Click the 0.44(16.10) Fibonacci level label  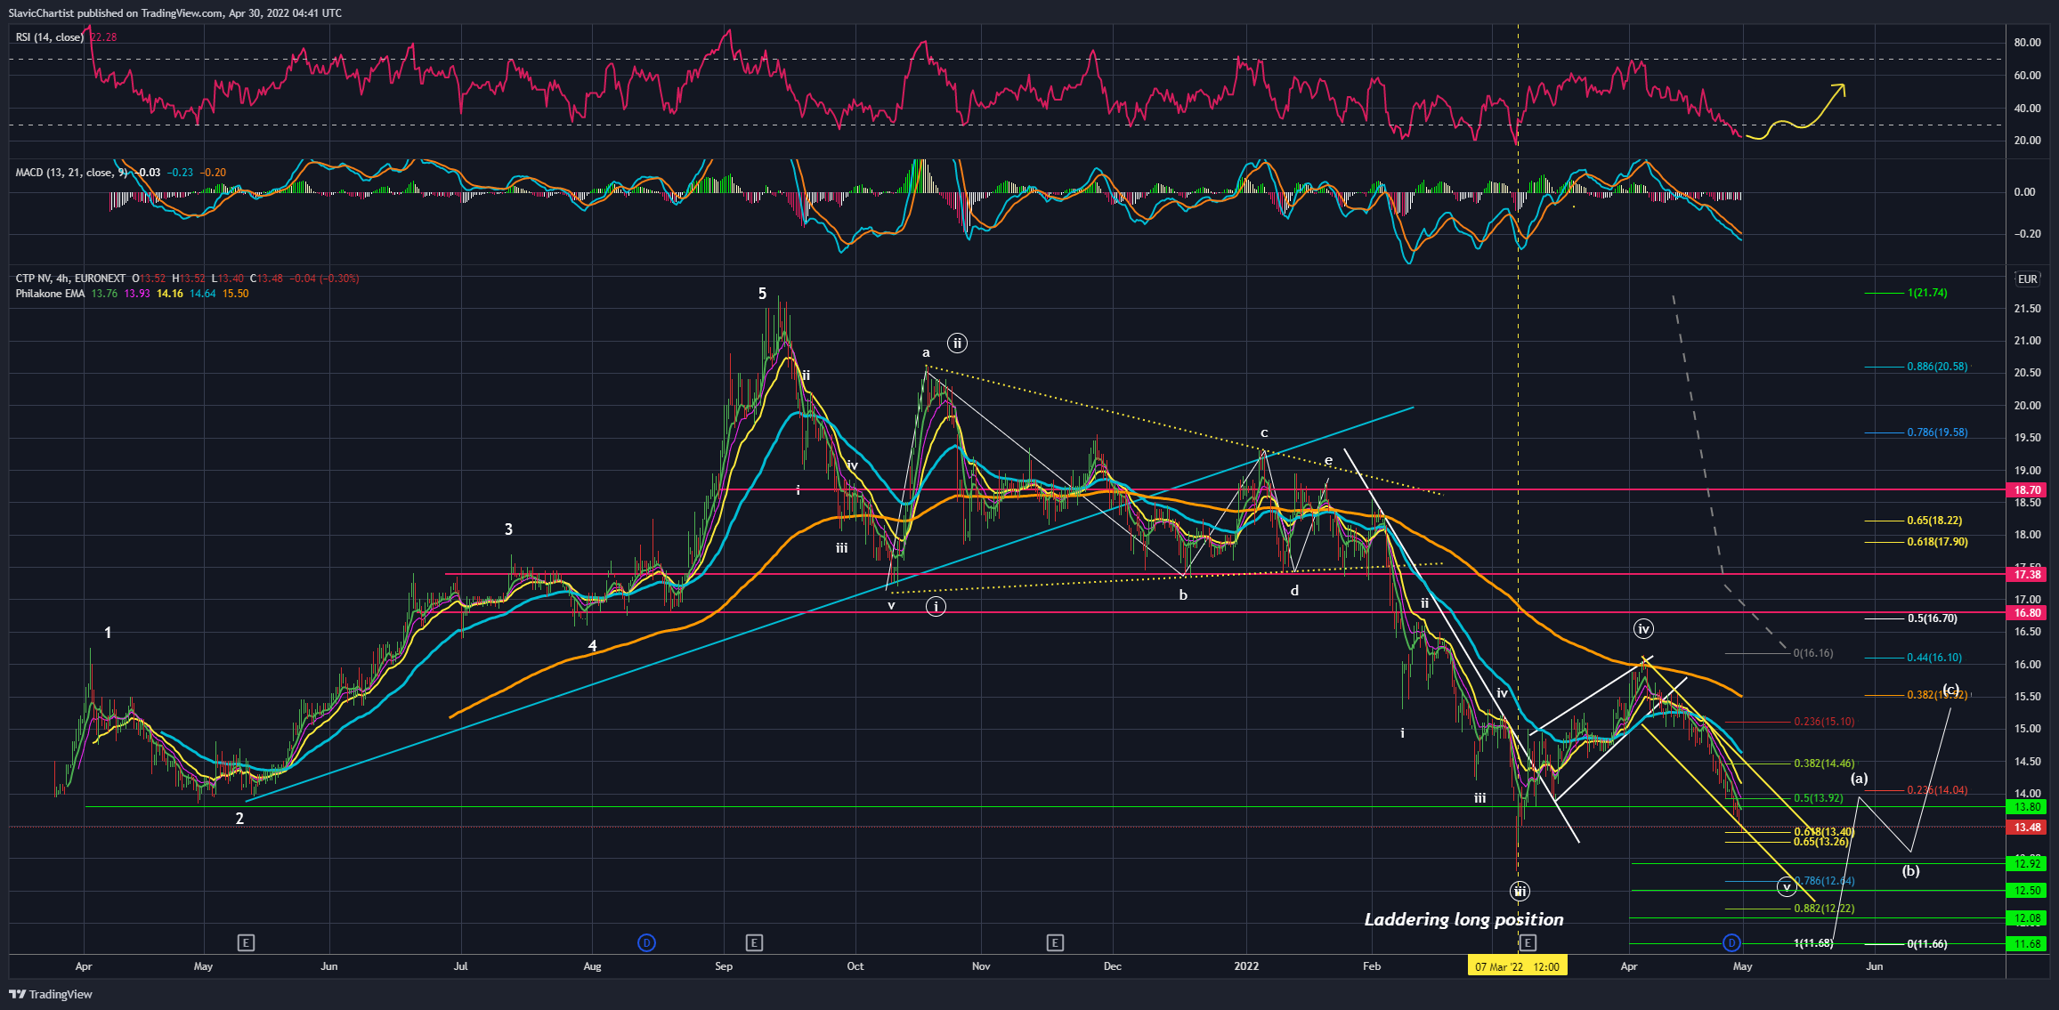point(1934,658)
